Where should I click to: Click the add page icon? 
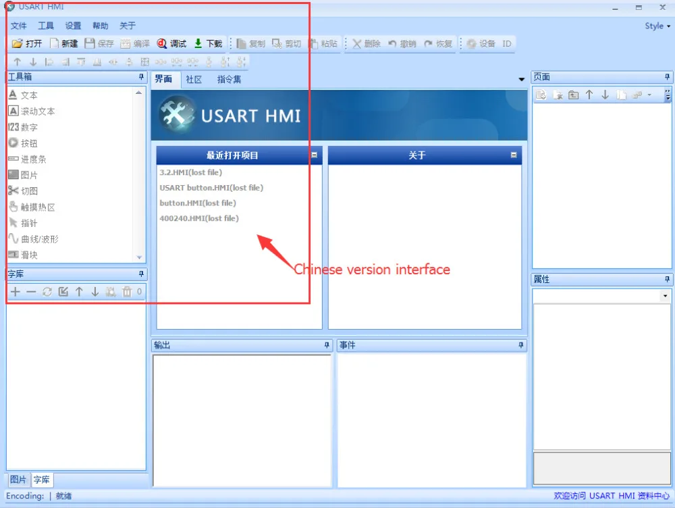(x=541, y=95)
